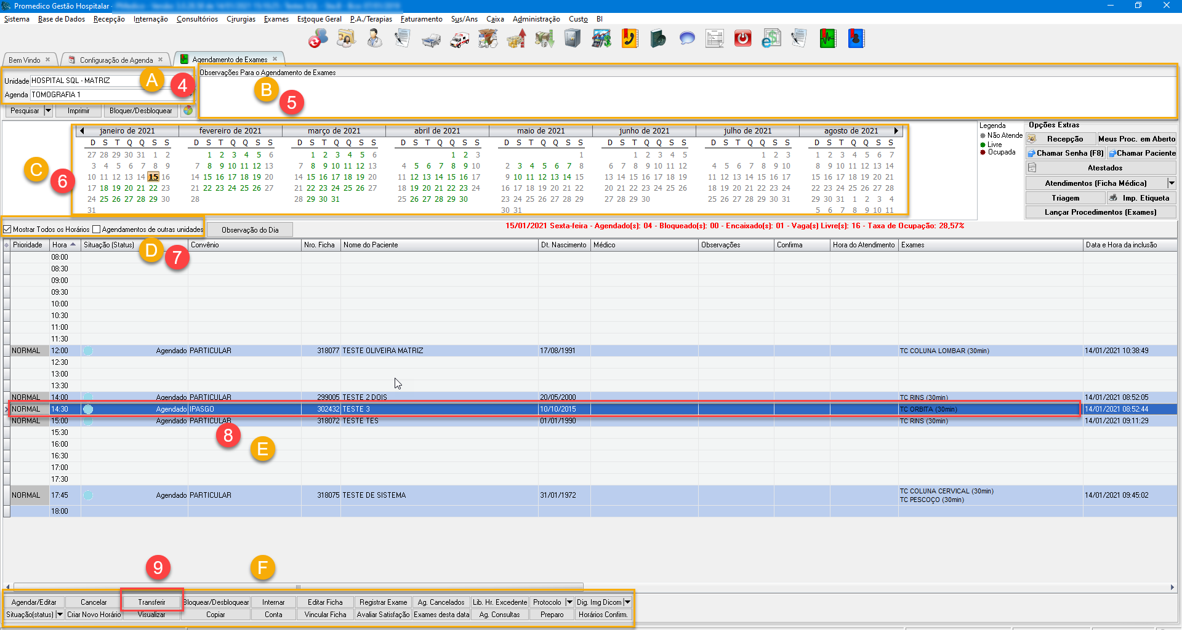
Task: Click the hospital bed toolbar icon
Action: click(431, 39)
